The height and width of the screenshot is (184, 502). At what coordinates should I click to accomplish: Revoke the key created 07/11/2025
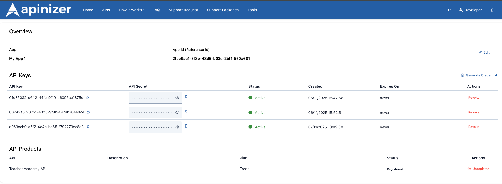[x=474, y=127]
